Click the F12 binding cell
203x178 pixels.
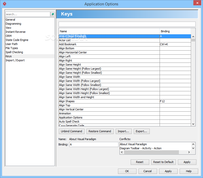[x=175, y=101]
